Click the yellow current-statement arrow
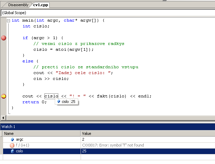215x164 pixels. [3, 96]
